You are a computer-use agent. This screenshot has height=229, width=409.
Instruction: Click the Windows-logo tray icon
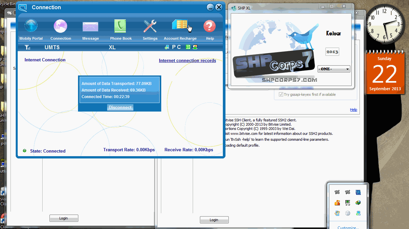(337, 213)
